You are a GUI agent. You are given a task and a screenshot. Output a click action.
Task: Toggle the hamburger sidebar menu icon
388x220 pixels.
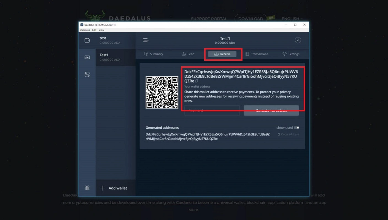[x=146, y=40]
